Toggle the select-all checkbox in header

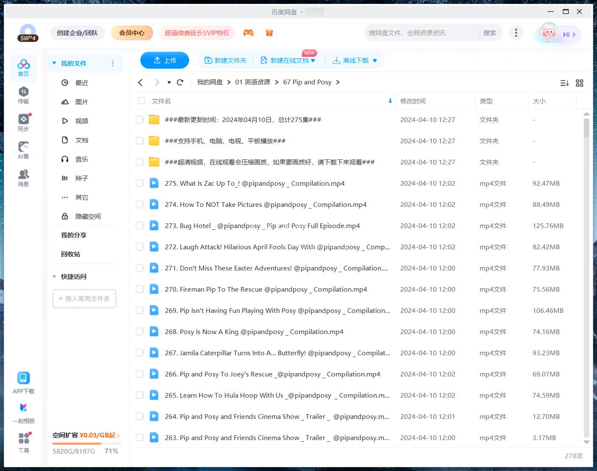(x=142, y=101)
